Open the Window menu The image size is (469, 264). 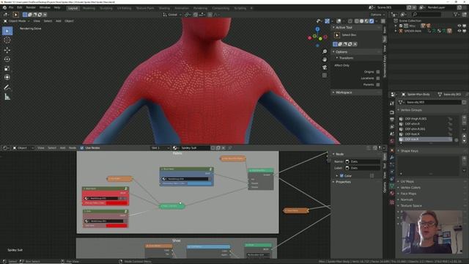(x=45, y=8)
